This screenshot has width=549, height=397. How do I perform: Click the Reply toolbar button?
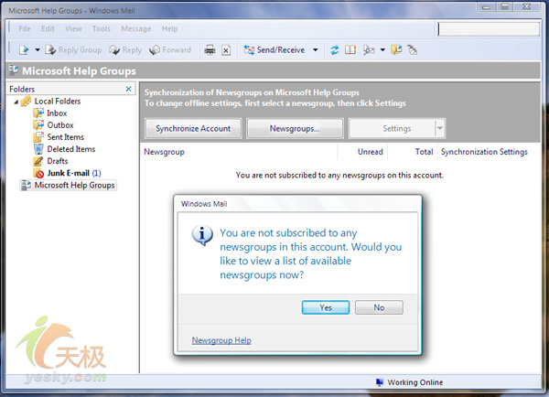[x=125, y=50]
